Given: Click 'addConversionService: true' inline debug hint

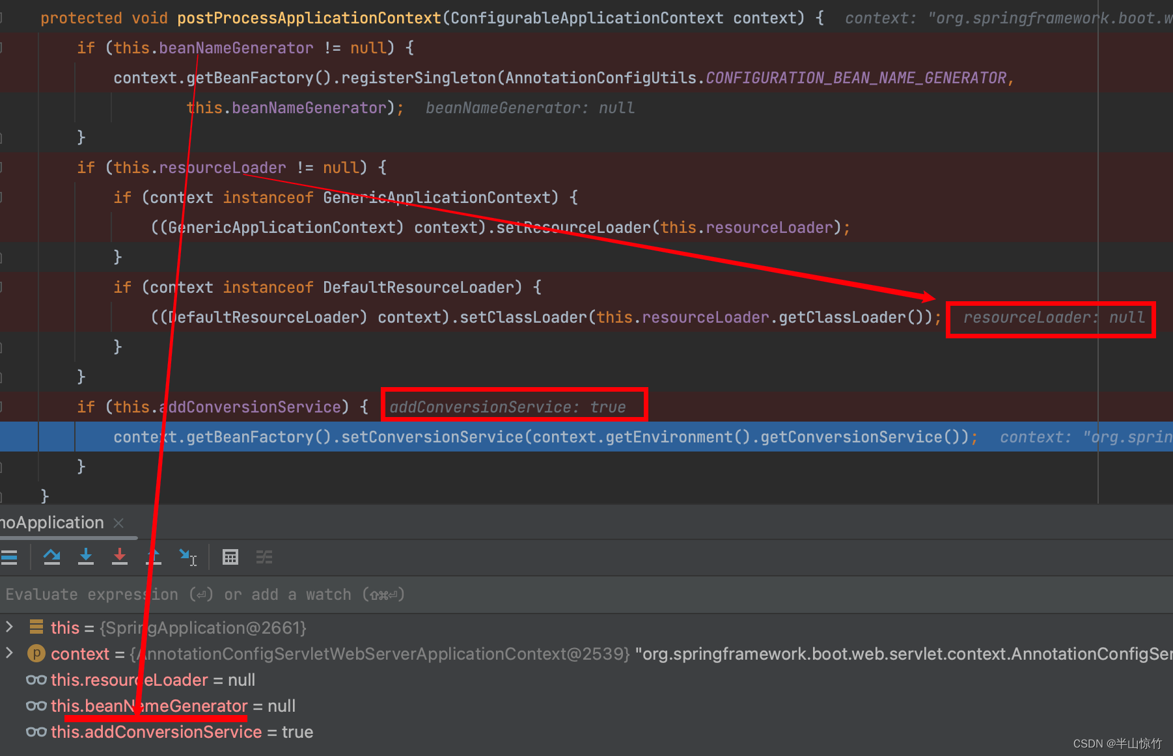Looking at the screenshot, I should click(x=508, y=407).
